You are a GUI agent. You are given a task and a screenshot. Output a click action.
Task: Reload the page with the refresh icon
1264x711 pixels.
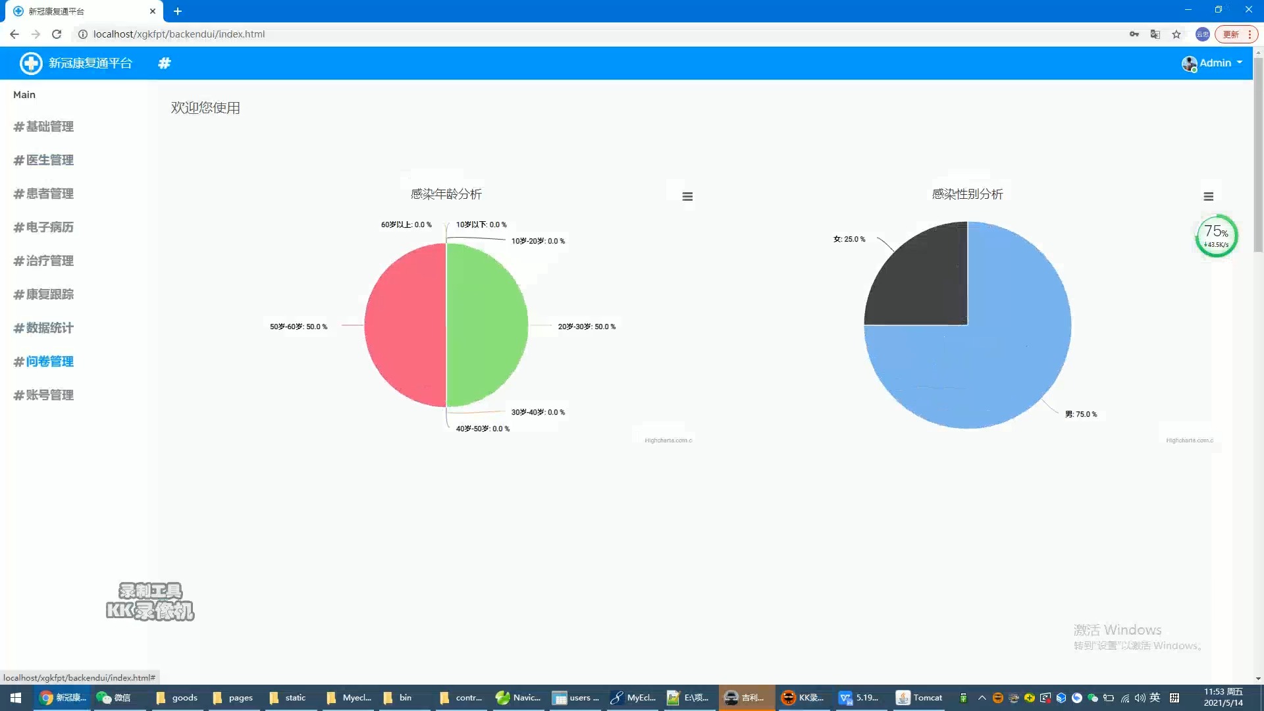point(57,34)
